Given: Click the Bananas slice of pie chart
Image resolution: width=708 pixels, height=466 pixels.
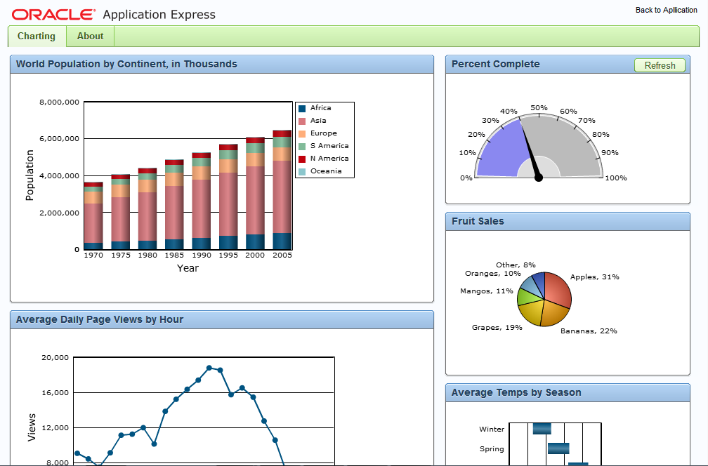Looking at the screenshot, I should [554, 312].
